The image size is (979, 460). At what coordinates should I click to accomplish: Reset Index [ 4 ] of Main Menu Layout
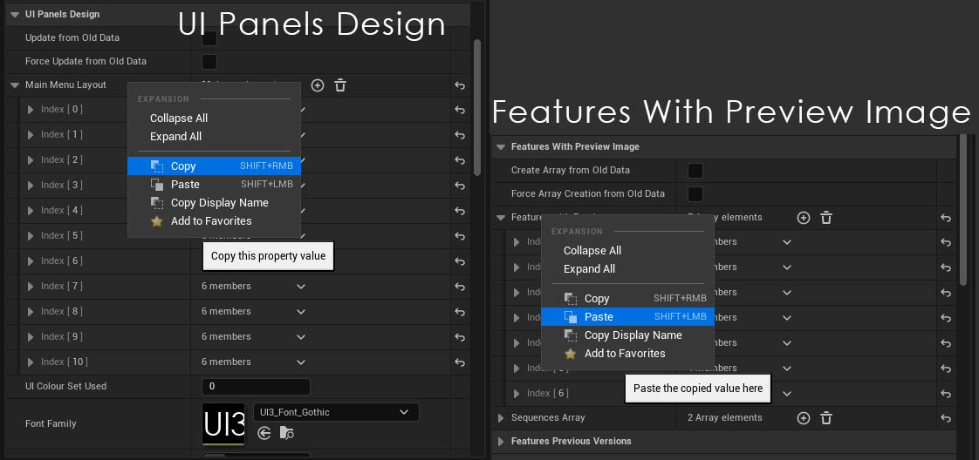(460, 211)
